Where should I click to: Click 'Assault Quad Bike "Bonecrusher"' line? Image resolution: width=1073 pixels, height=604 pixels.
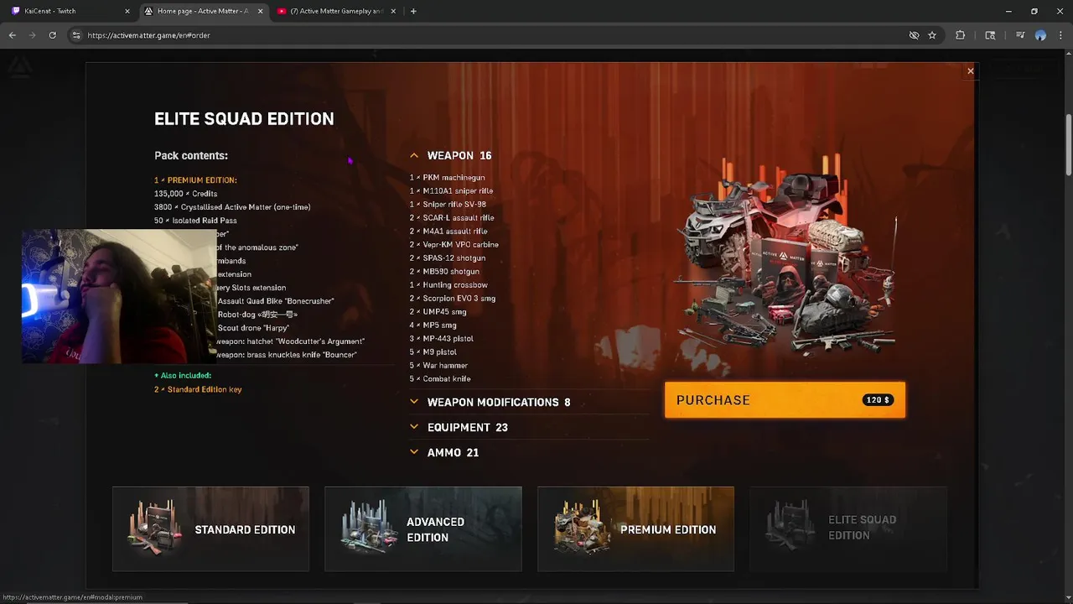(276, 301)
